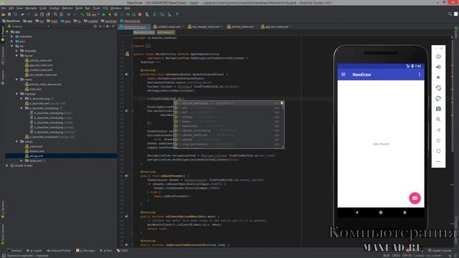Open the Help question mark toolbar icon
The image size is (459, 258).
click(x=177, y=14)
